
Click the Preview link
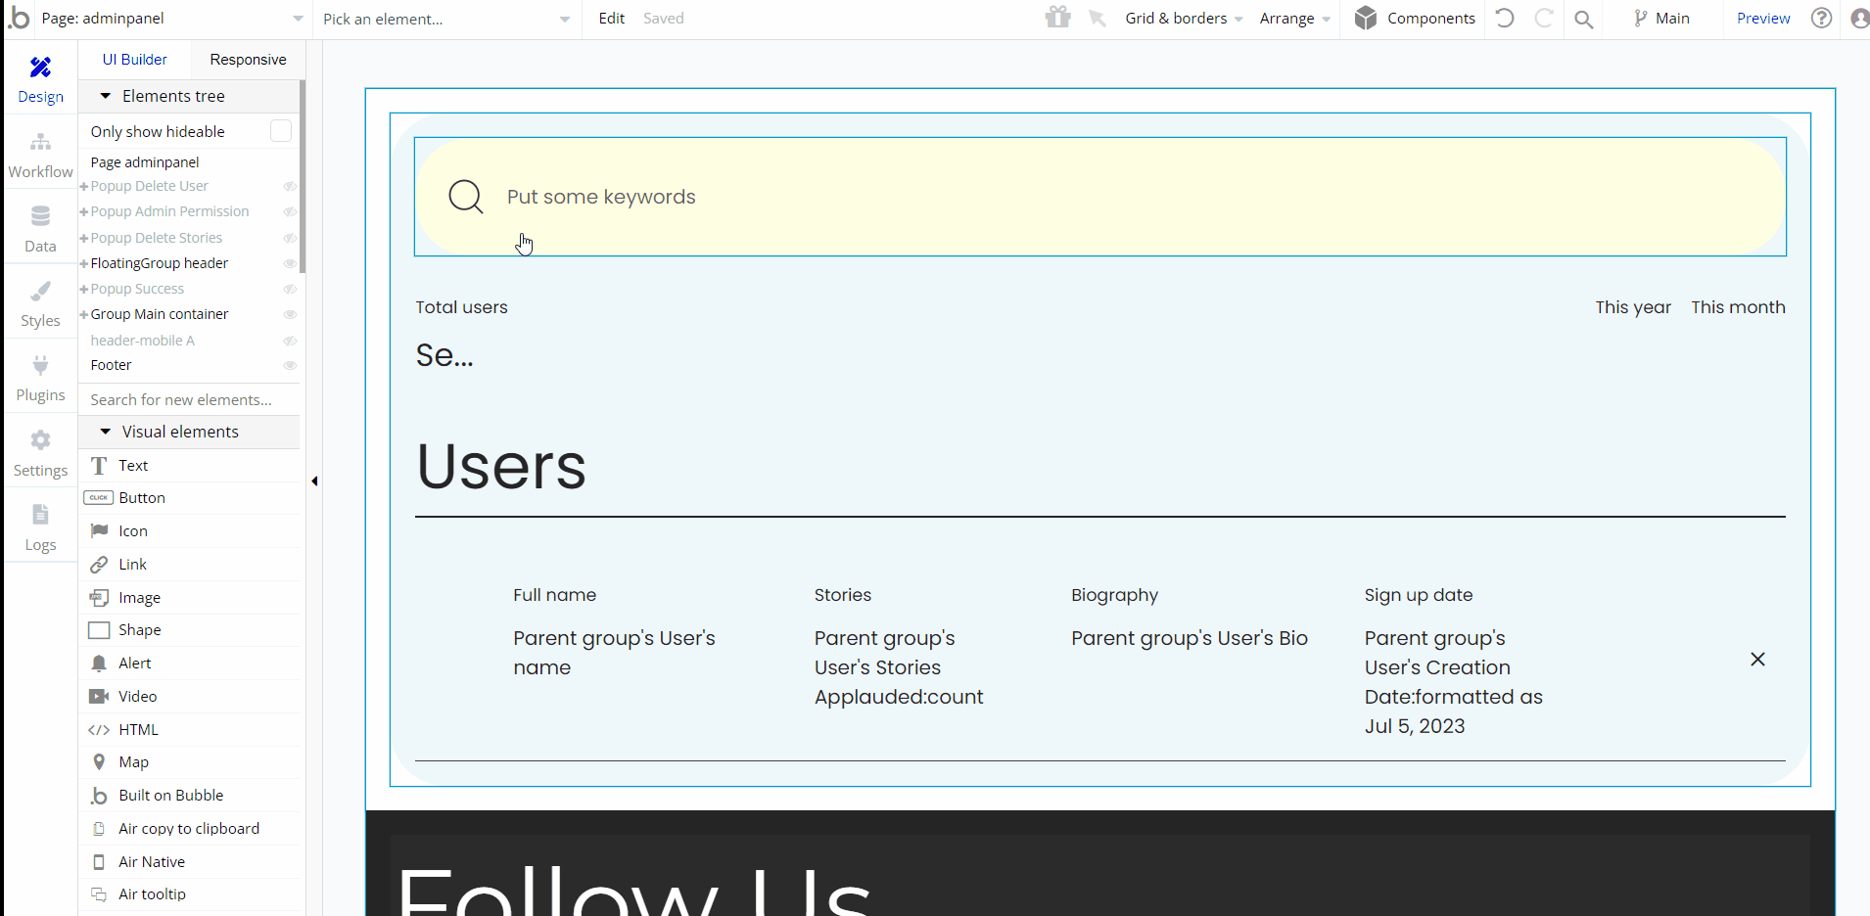[x=1763, y=19]
